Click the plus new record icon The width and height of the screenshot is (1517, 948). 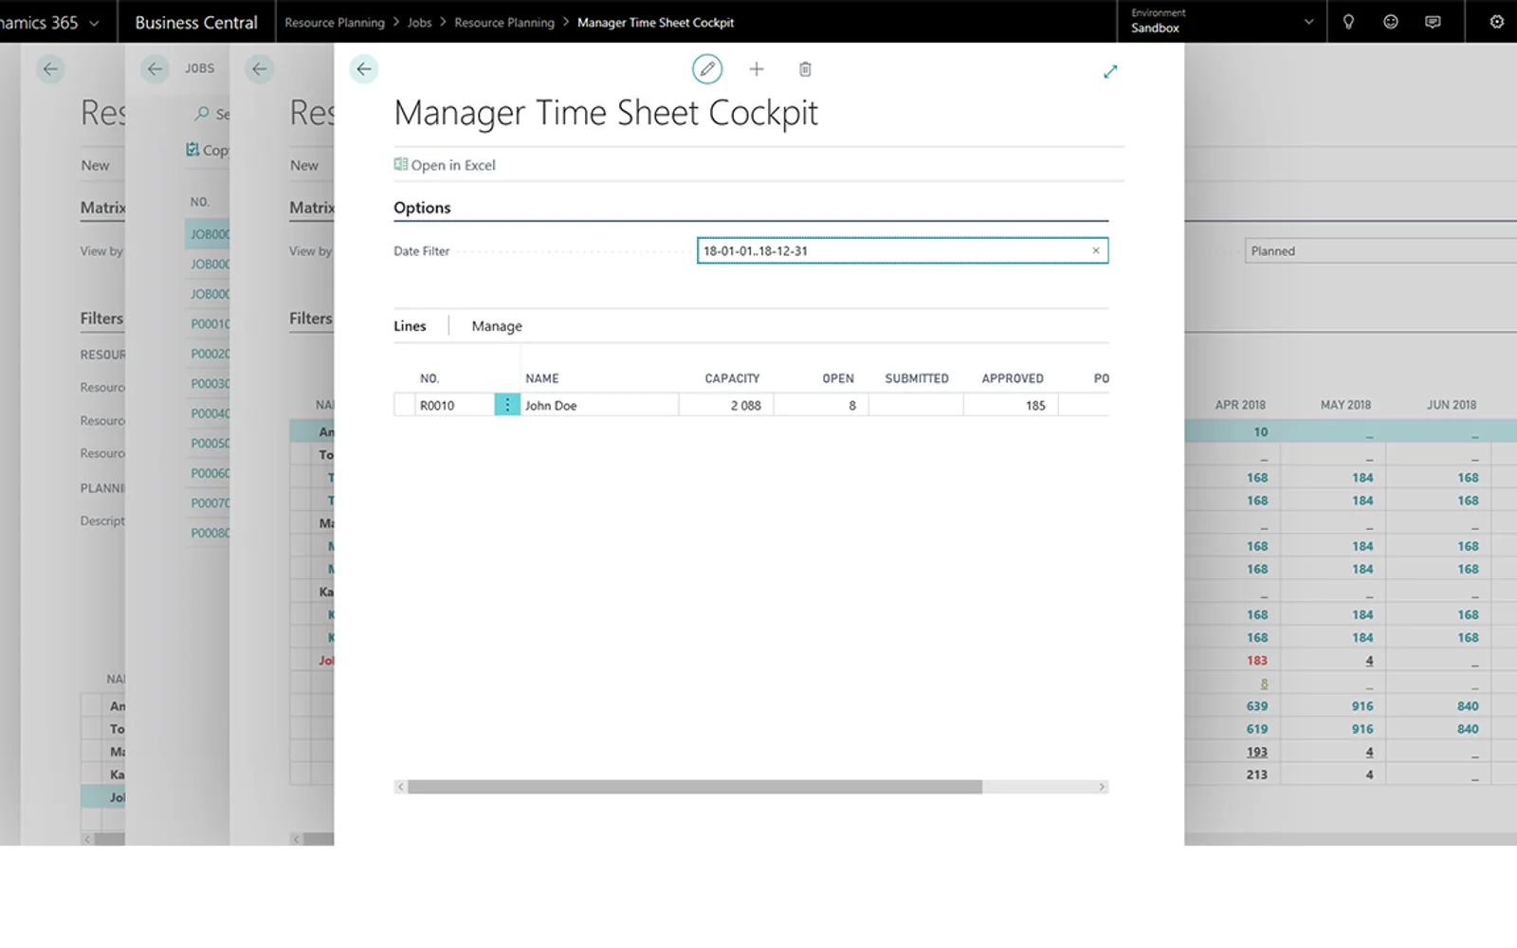pyautogui.click(x=757, y=69)
